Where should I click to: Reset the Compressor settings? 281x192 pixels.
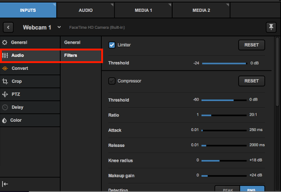point(251,81)
